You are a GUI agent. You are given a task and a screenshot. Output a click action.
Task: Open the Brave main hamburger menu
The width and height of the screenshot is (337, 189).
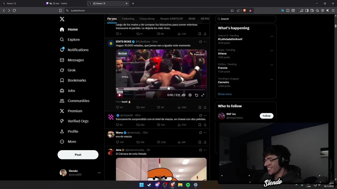pyautogui.click(x=333, y=10)
